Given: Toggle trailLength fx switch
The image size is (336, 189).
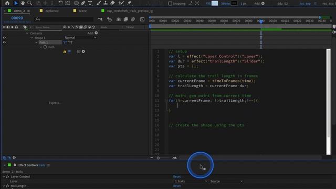Looking at the screenshot, I should 8,186.
